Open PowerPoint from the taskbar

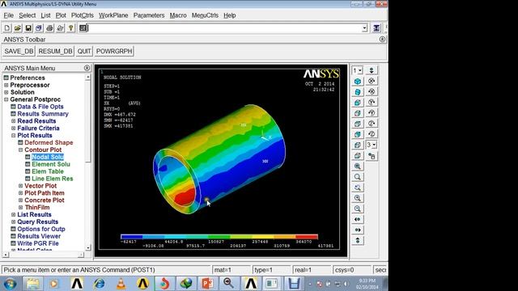click(207, 284)
